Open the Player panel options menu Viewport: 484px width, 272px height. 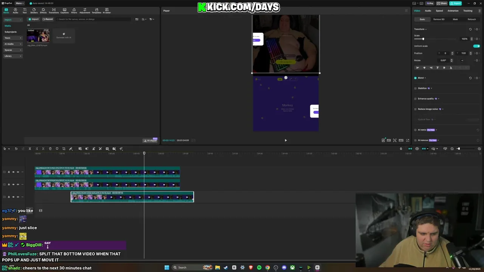(406, 11)
